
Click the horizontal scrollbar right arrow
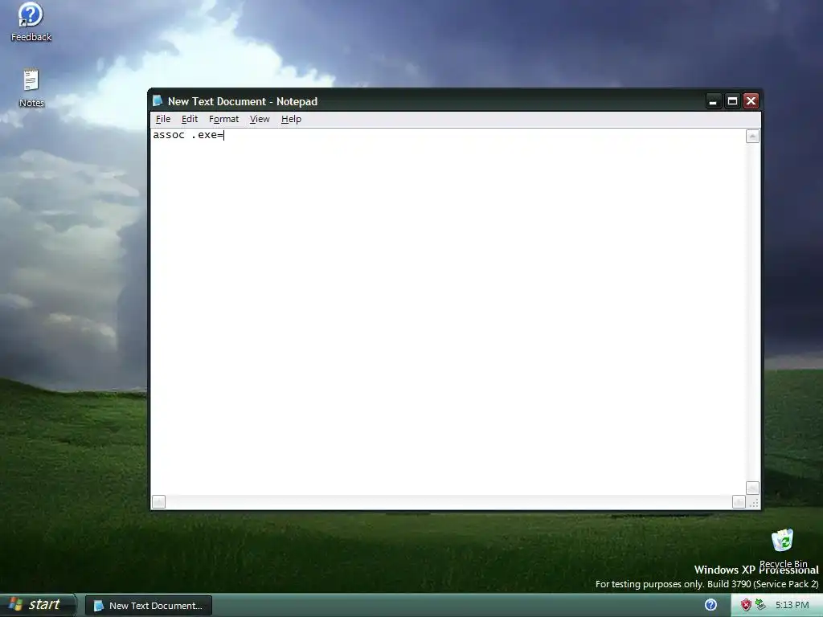[x=739, y=502]
